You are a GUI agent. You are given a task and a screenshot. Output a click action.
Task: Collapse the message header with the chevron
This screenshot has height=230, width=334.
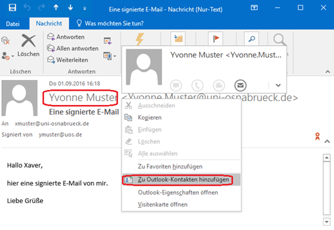327,141
